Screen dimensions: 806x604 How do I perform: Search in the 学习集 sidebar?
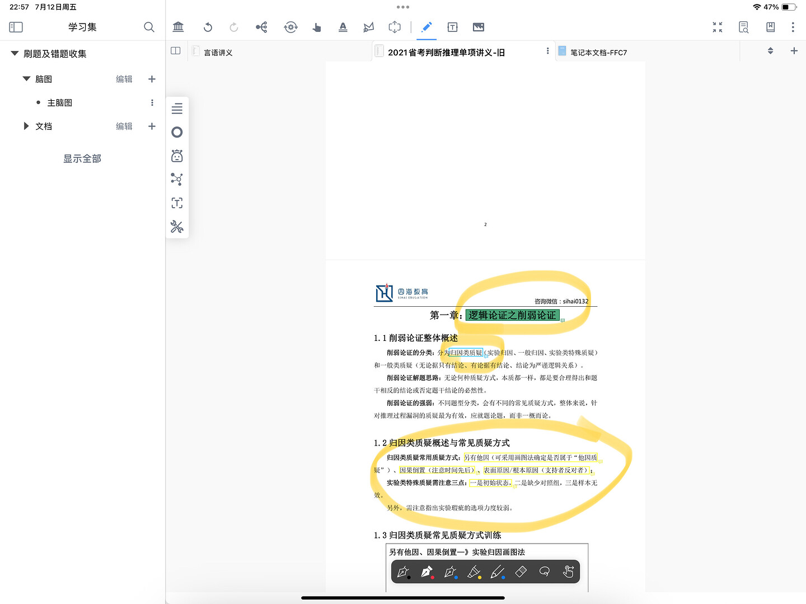(x=149, y=27)
